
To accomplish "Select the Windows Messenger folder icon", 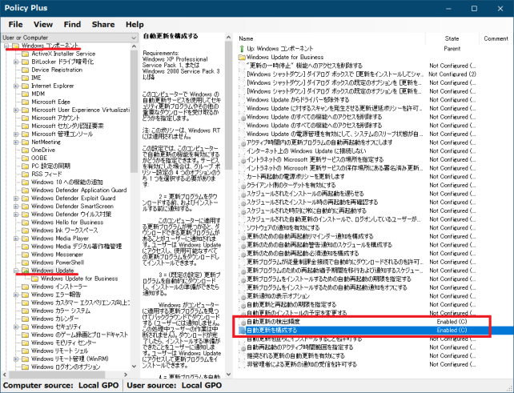I will point(26,255).
